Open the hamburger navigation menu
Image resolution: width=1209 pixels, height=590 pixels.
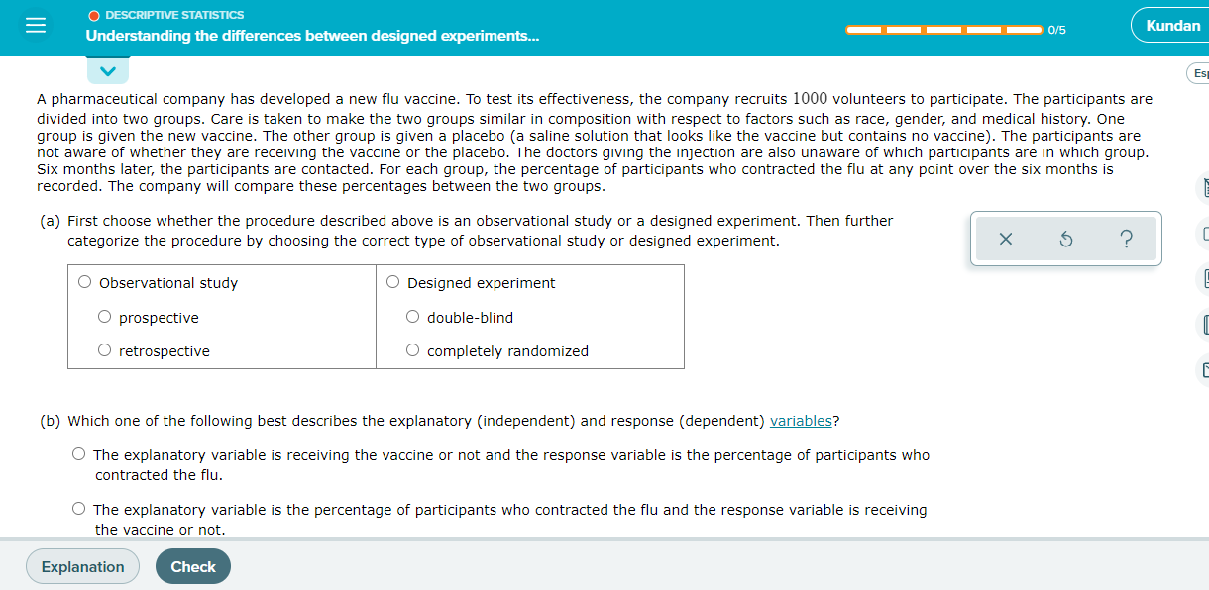click(38, 25)
